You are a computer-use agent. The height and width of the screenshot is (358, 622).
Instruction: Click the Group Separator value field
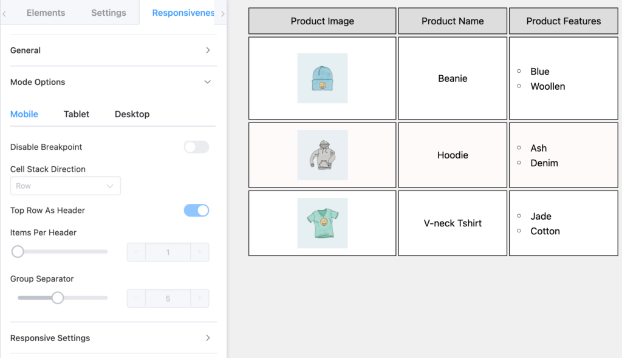(168, 299)
